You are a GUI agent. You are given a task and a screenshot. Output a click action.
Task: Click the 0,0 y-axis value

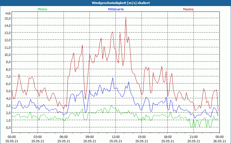point(8,127)
